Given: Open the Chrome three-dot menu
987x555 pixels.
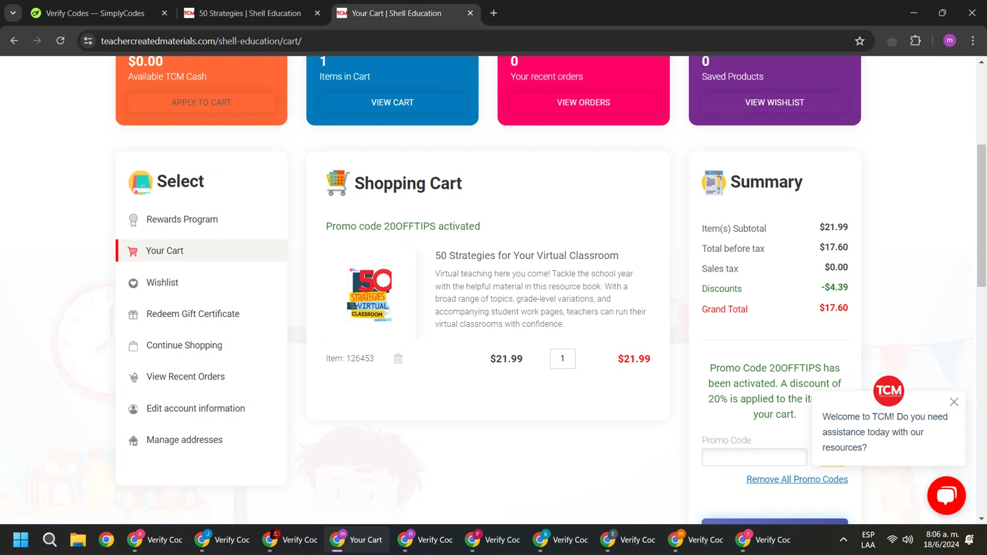Looking at the screenshot, I should pyautogui.click(x=973, y=41).
